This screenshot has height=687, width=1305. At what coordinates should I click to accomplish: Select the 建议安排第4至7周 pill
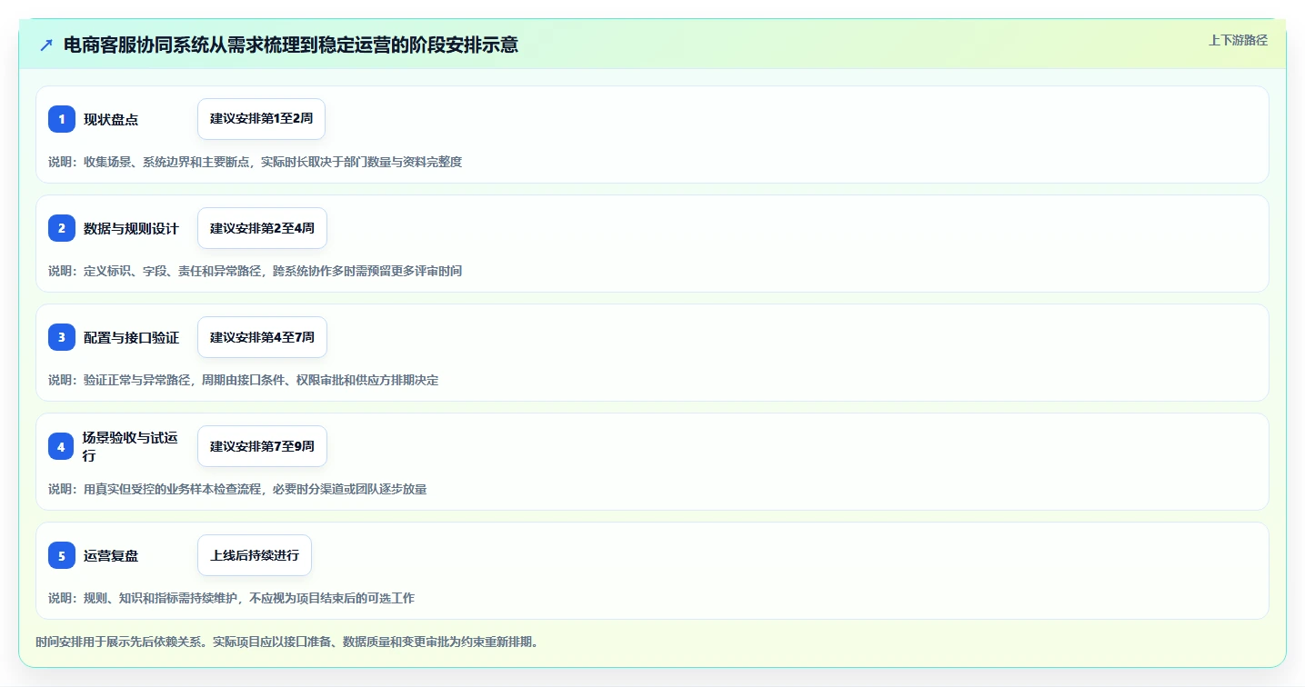pos(262,337)
